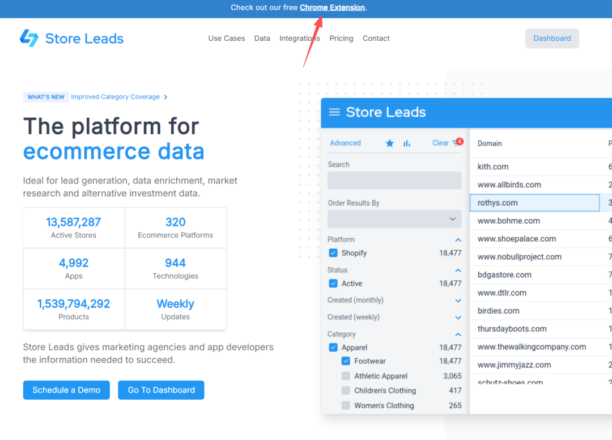Go to the Pricing page
Viewport: 612px width, 440px height.
click(341, 39)
